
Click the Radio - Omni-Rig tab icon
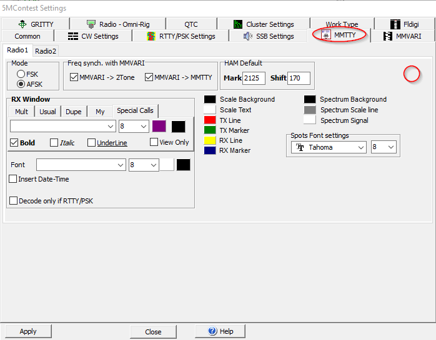[92, 24]
